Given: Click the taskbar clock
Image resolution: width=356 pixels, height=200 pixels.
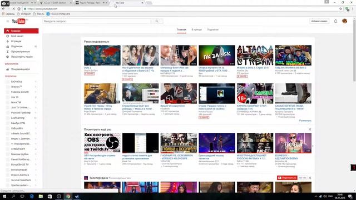Looking at the screenshot, I should click(x=340, y=196).
